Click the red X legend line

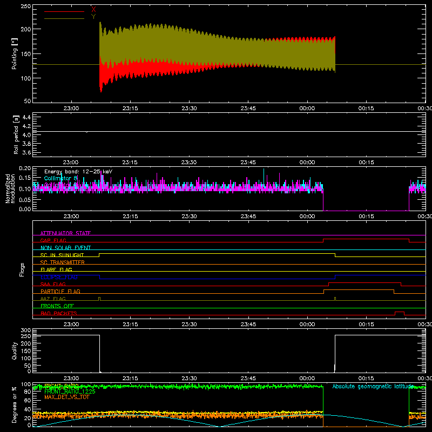pos(64,11)
